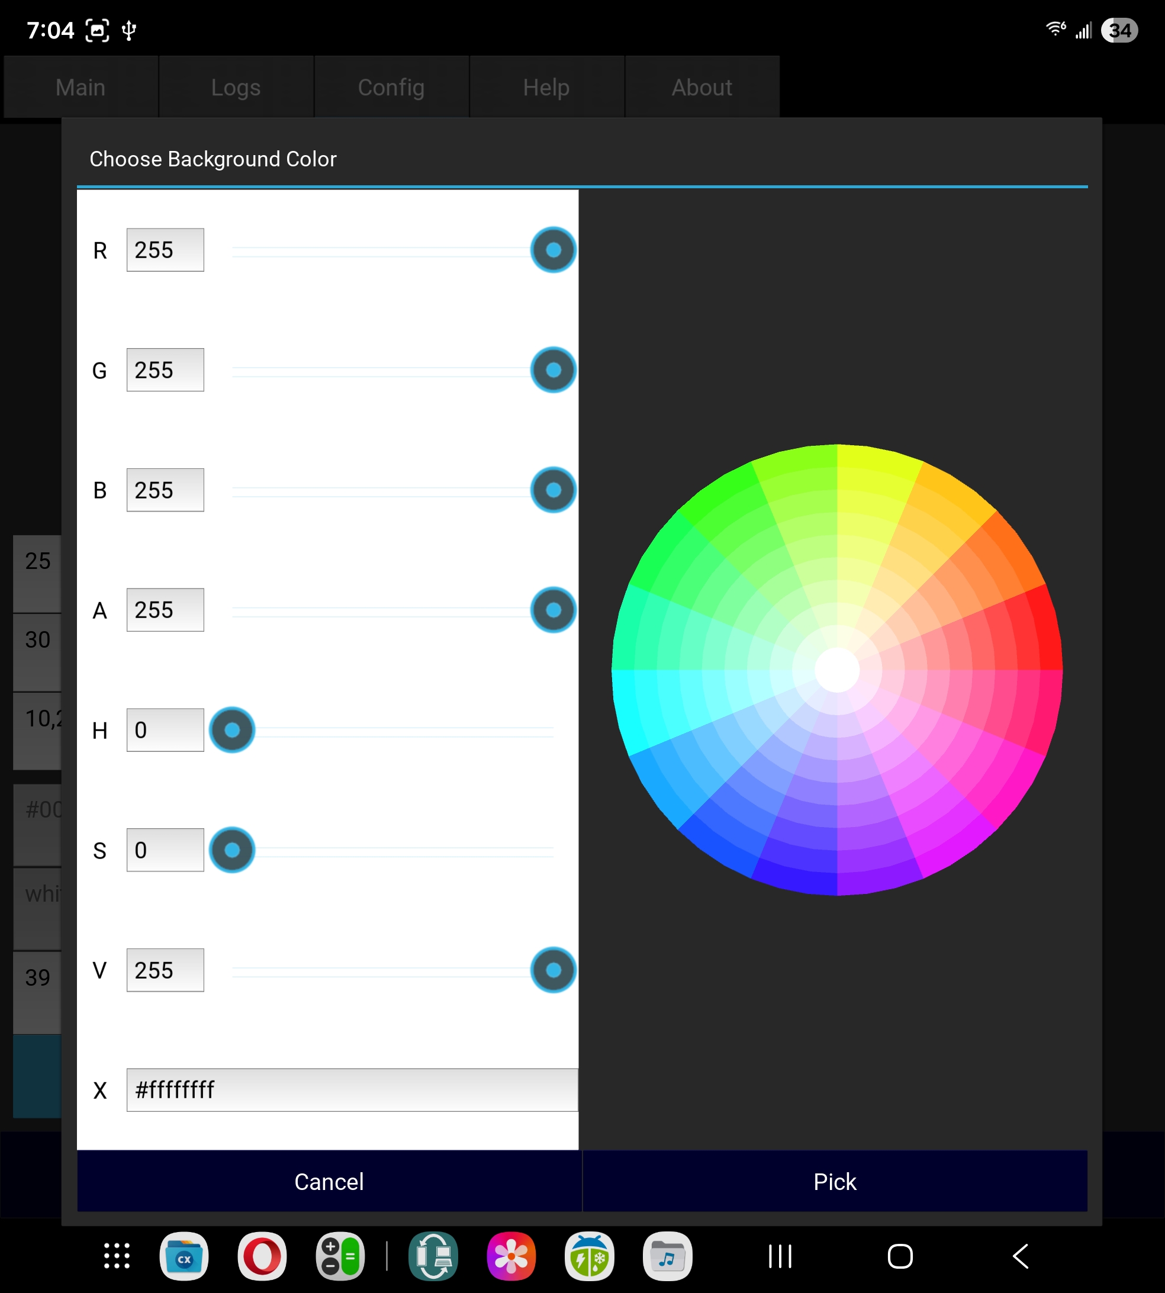Tap the gallery flower app icon
This screenshot has width=1165, height=1293.
pyautogui.click(x=511, y=1256)
